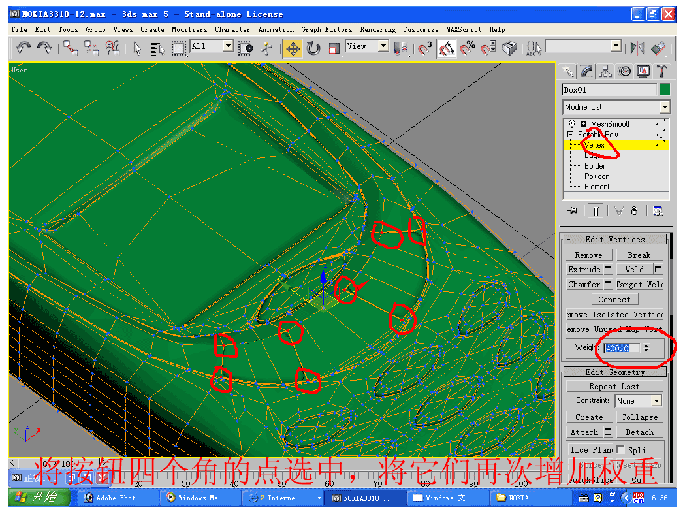
Task: Expand the Constraints dropdown set to None
Action: (656, 401)
